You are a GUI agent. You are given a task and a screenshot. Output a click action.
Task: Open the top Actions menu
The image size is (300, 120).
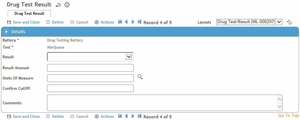click(x=104, y=22)
